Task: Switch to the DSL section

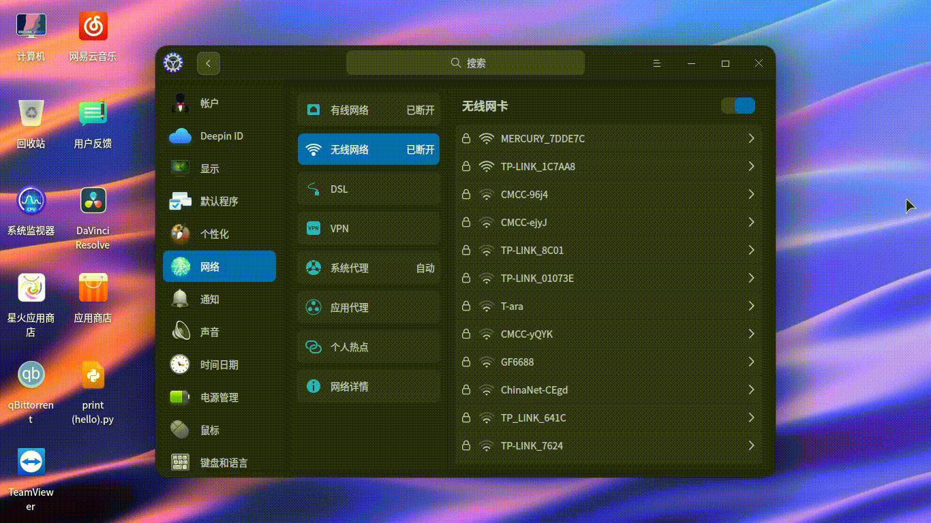Action: [369, 189]
